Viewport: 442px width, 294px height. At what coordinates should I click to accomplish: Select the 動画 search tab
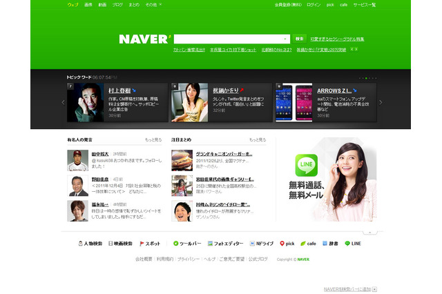102,5
